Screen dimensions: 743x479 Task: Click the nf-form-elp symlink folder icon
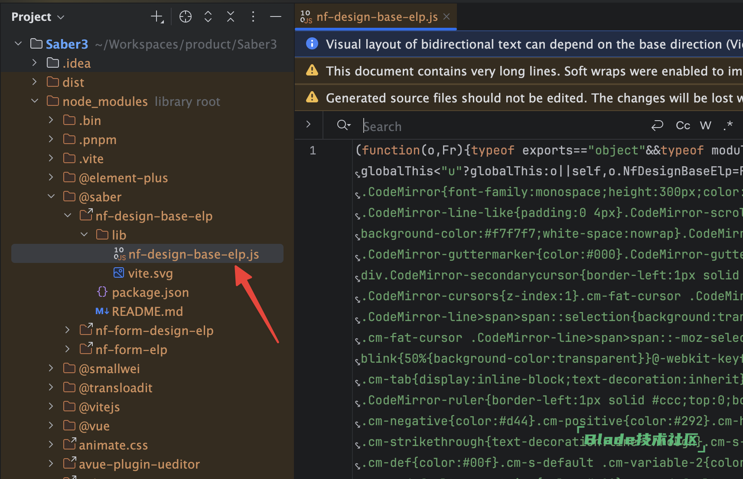pyautogui.click(x=86, y=348)
